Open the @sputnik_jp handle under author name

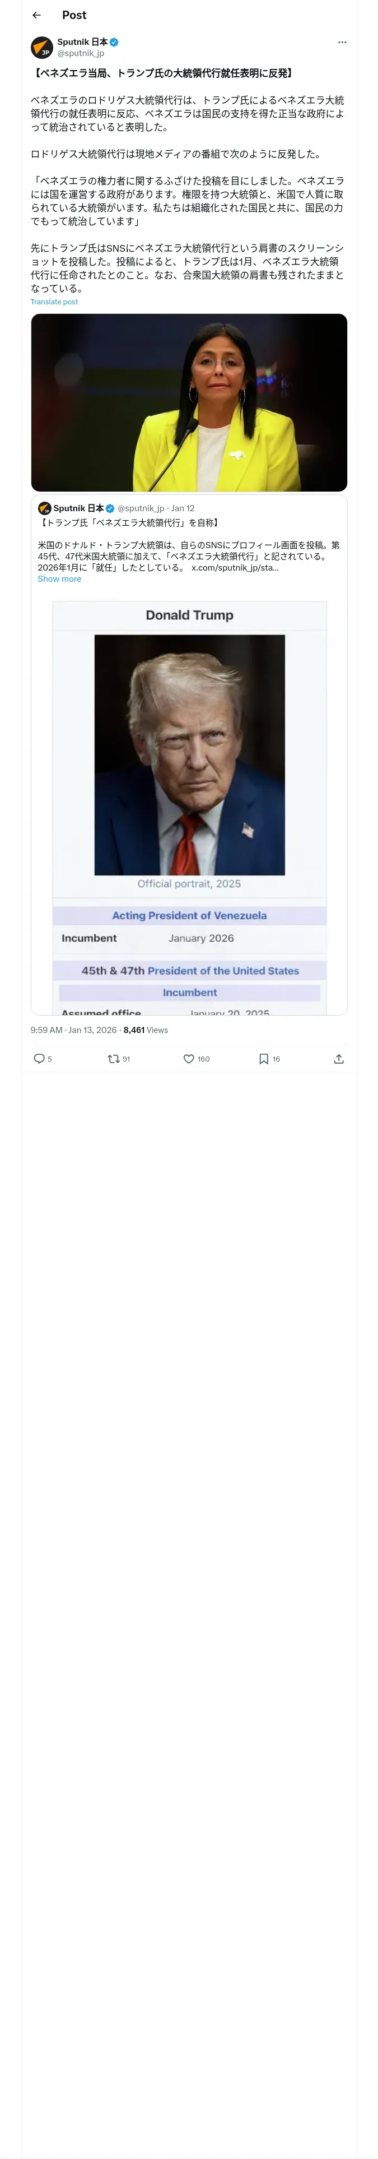81,53
